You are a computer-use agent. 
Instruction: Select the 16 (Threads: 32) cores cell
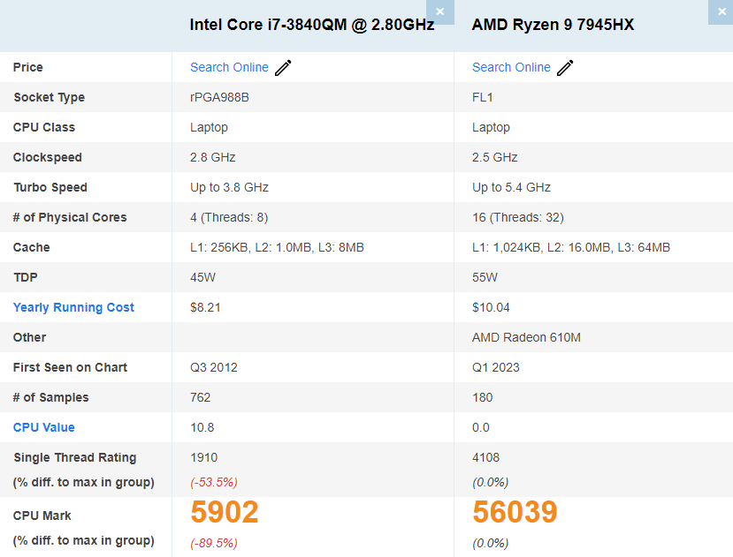click(517, 217)
